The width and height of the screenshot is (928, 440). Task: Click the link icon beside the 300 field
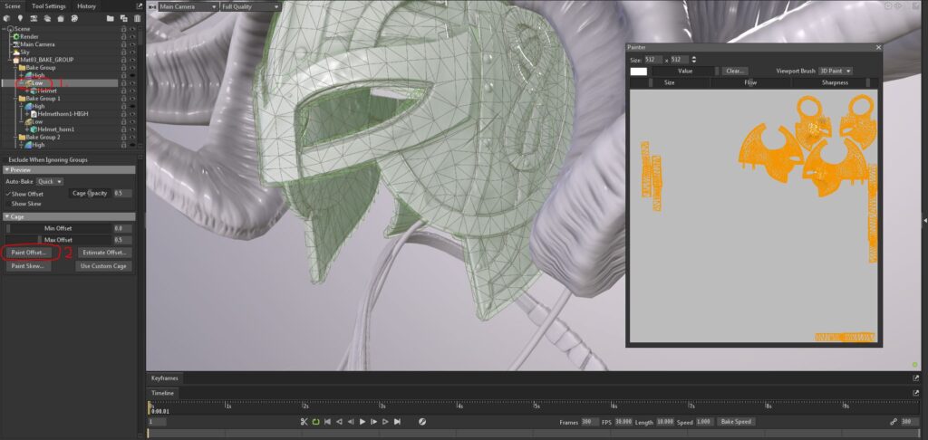(893, 422)
